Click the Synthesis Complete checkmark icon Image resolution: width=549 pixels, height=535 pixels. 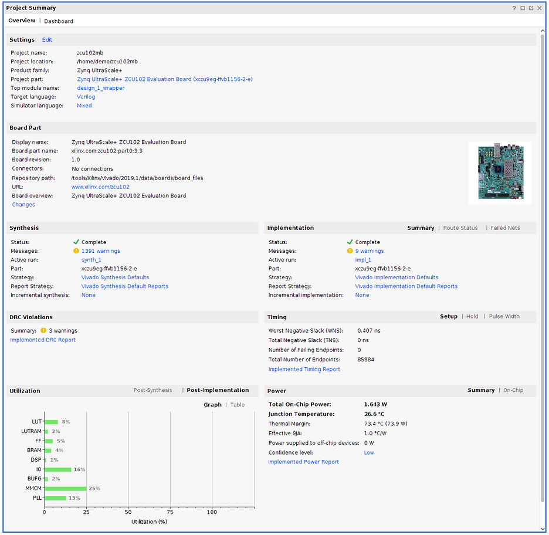click(x=75, y=242)
